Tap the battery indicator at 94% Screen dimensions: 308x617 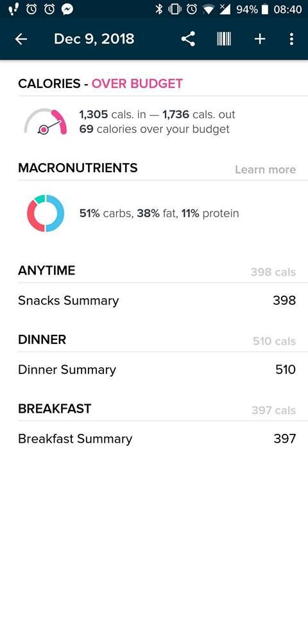264,10
